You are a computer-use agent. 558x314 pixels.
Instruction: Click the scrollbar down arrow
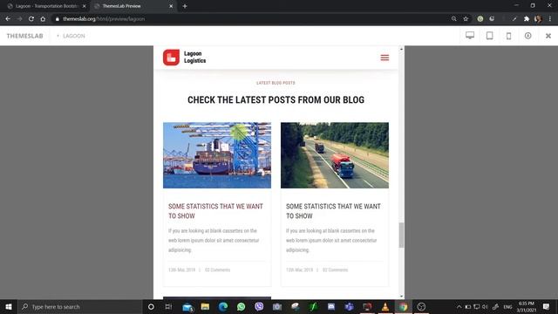click(401, 297)
